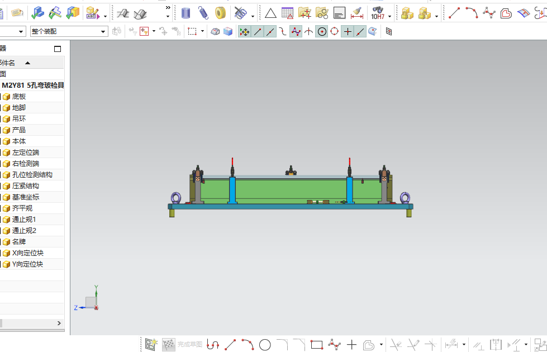547x352 pixels.
Task: Open the ABC box text tool
Action: (x=92, y=13)
